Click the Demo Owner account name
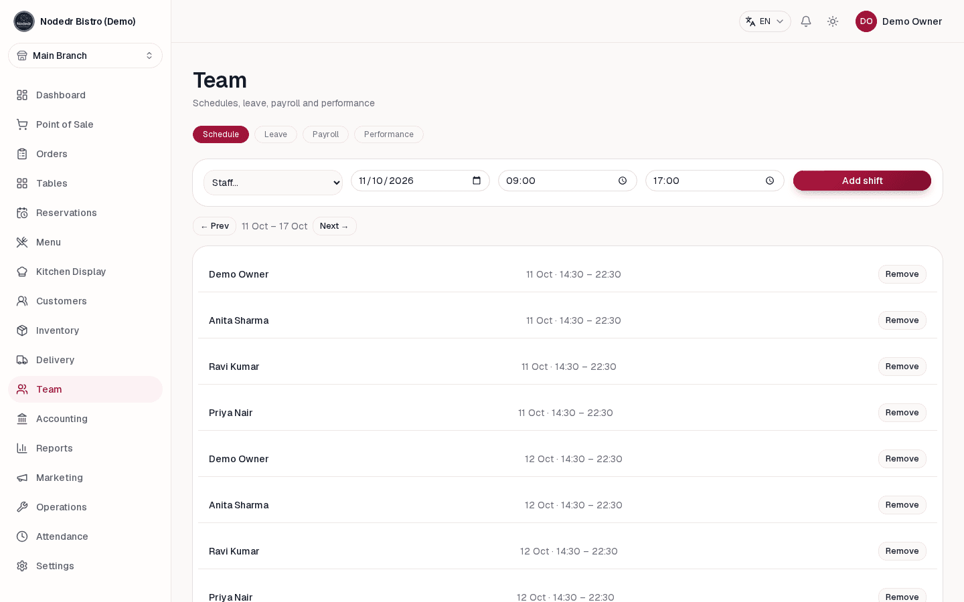This screenshot has height=602, width=964. pos(912,21)
